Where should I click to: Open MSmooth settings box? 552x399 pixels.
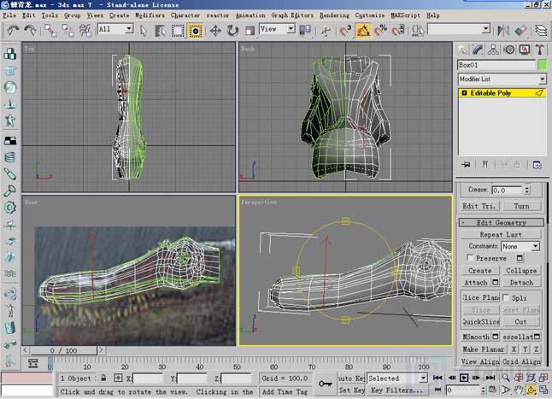click(x=496, y=337)
